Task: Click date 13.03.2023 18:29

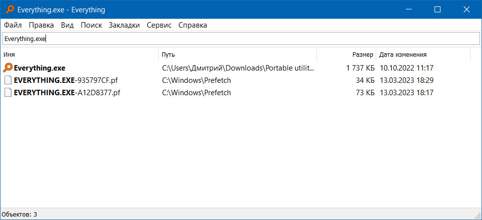Action: click(407, 80)
